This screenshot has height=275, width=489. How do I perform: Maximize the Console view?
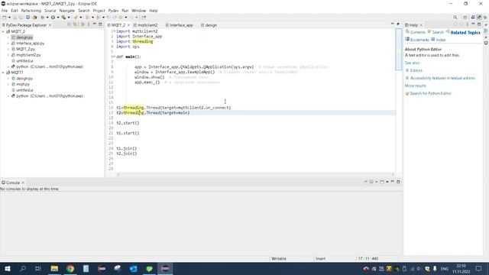coord(398,182)
